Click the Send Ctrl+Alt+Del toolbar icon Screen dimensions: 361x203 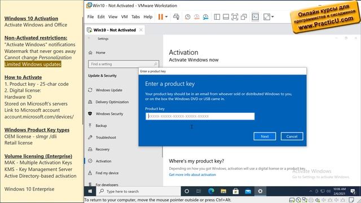click(176, 17)
